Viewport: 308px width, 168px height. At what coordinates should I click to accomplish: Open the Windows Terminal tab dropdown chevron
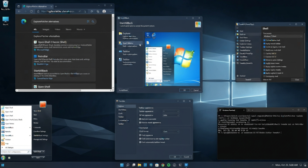[252, 110]
